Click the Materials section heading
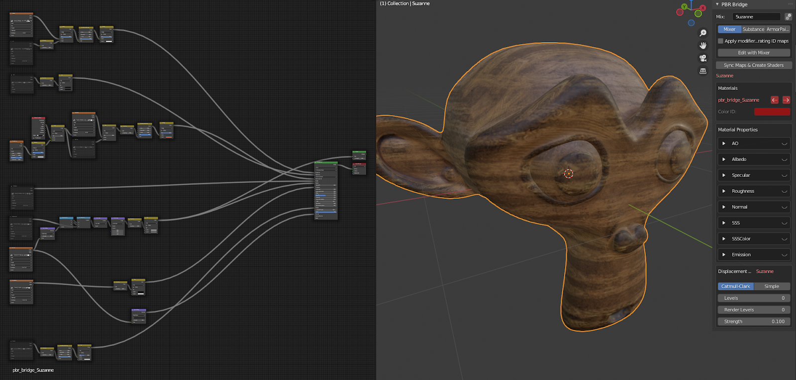Viewport: 796px width, 380px height. [x=728, y=88]
